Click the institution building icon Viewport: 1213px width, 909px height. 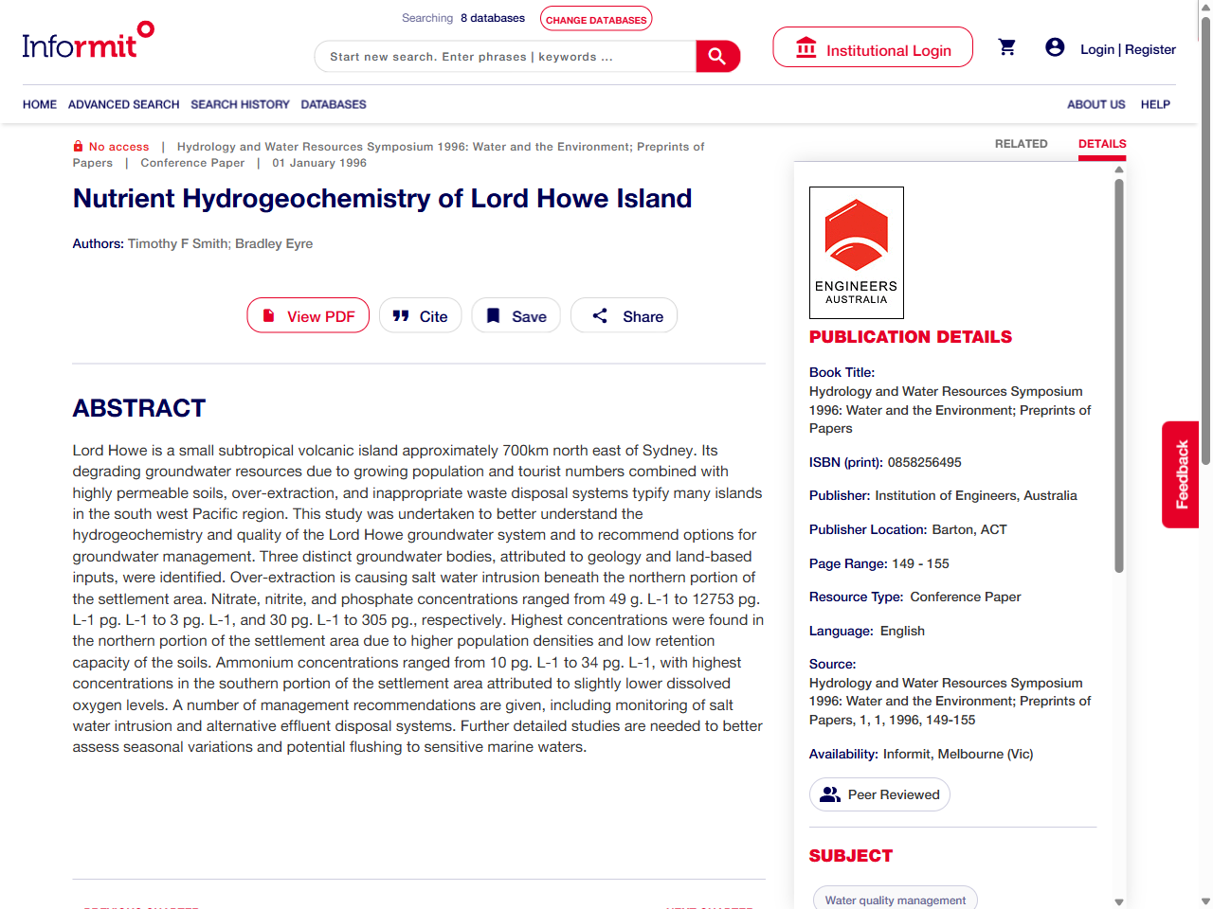coord(806,47)
